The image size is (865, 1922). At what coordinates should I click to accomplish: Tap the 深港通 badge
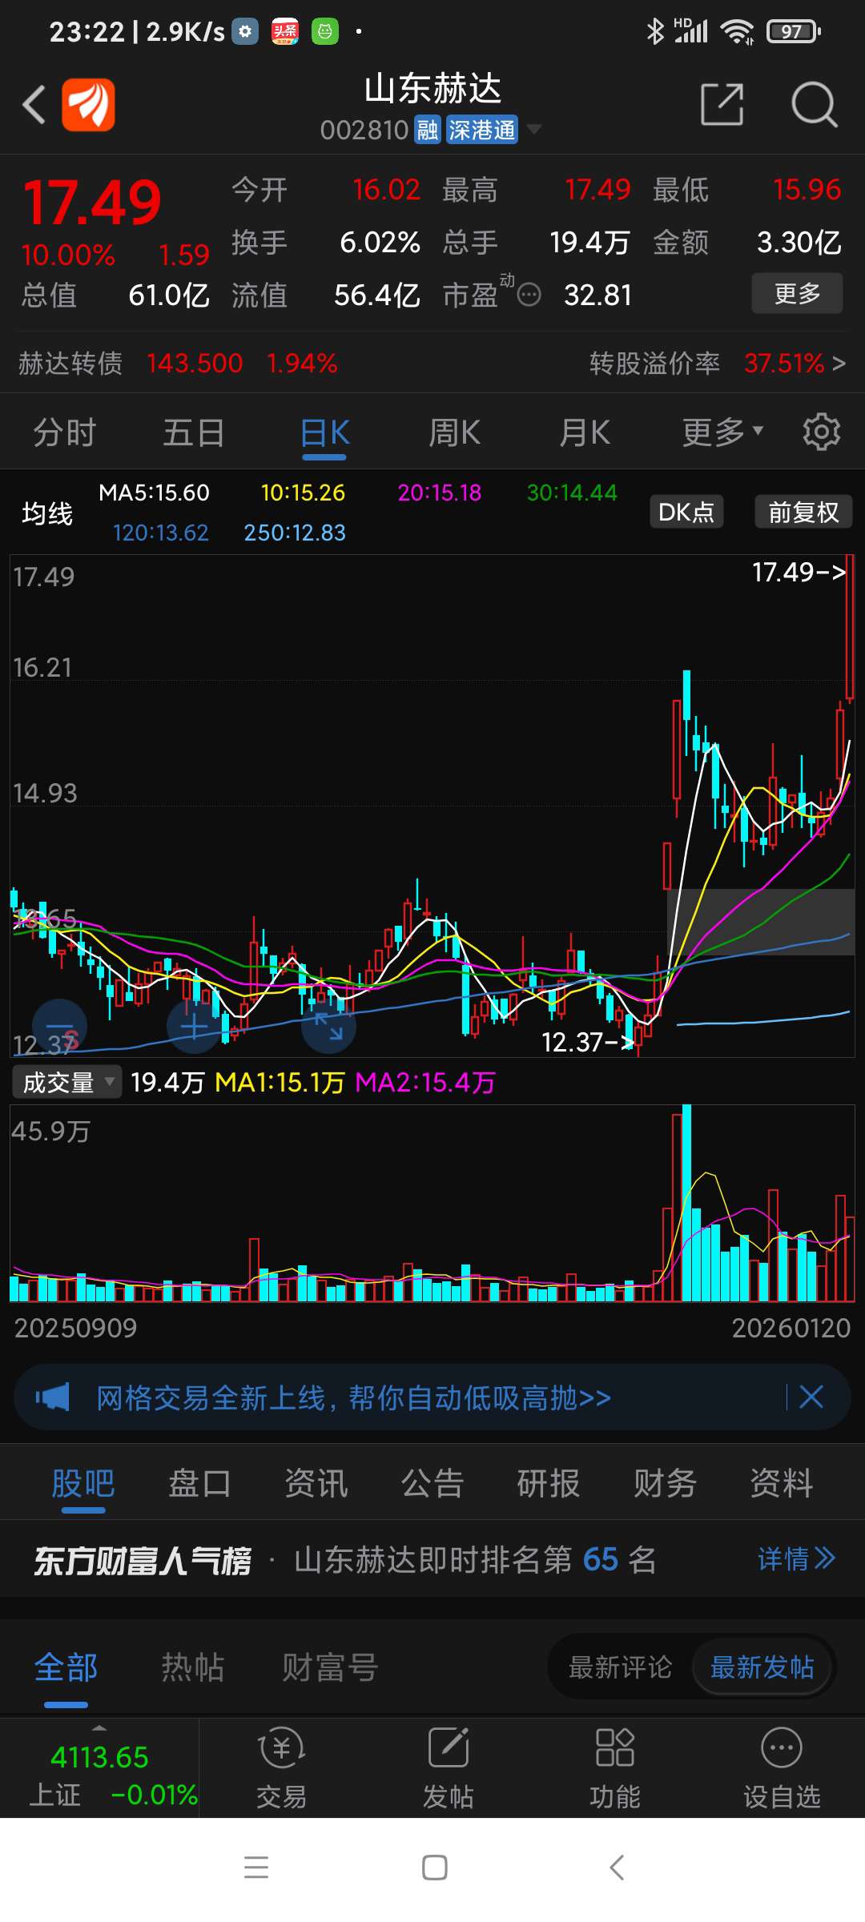481,130
